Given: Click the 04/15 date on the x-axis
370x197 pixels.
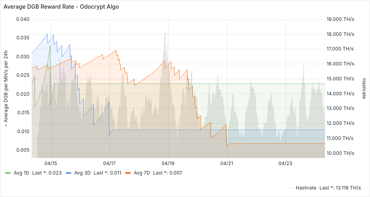Looking at the screenshot, I should pos(51,163).
